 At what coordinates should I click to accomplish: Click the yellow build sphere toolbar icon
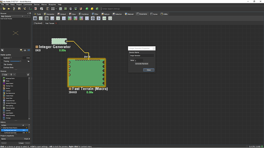click(x=92, y=9)
